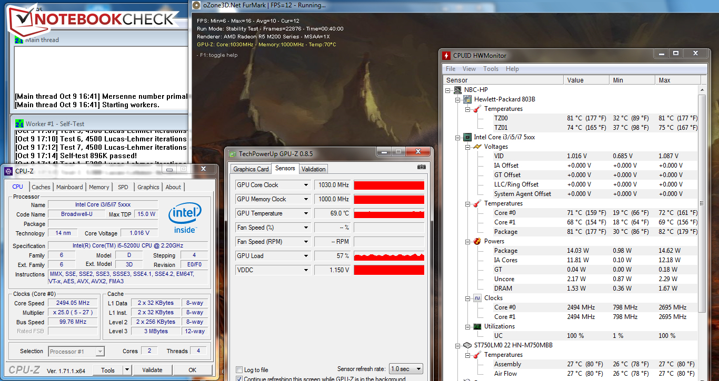719x381 pixels.
Task: Collapse the Voltages tree node
Action: click(467, 147)
